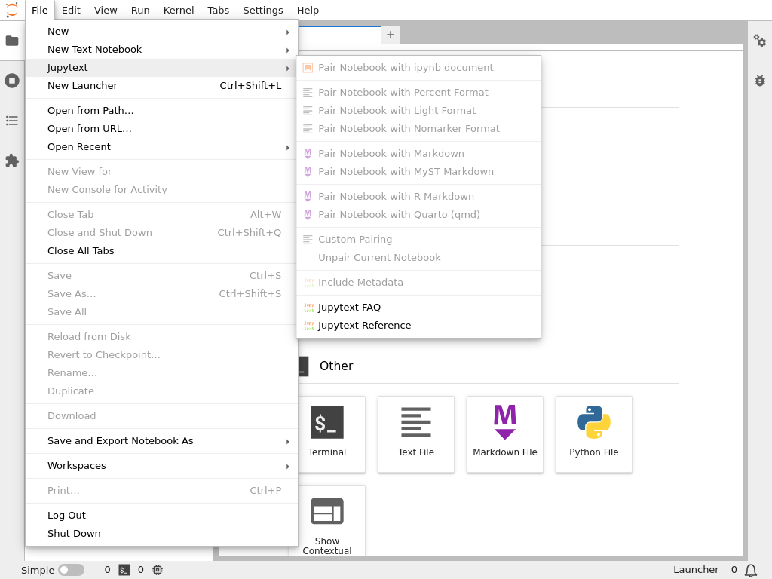Expand the Open Recent submenu

pos(161,147)
